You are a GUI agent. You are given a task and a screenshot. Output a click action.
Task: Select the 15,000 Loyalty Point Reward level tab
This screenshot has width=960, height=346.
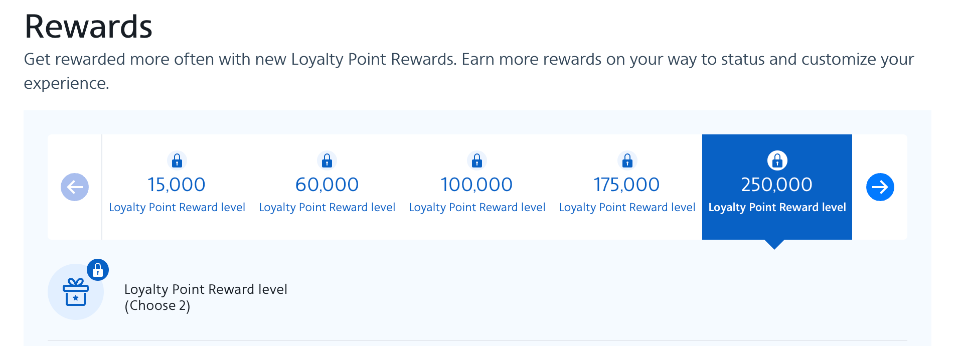177,187
